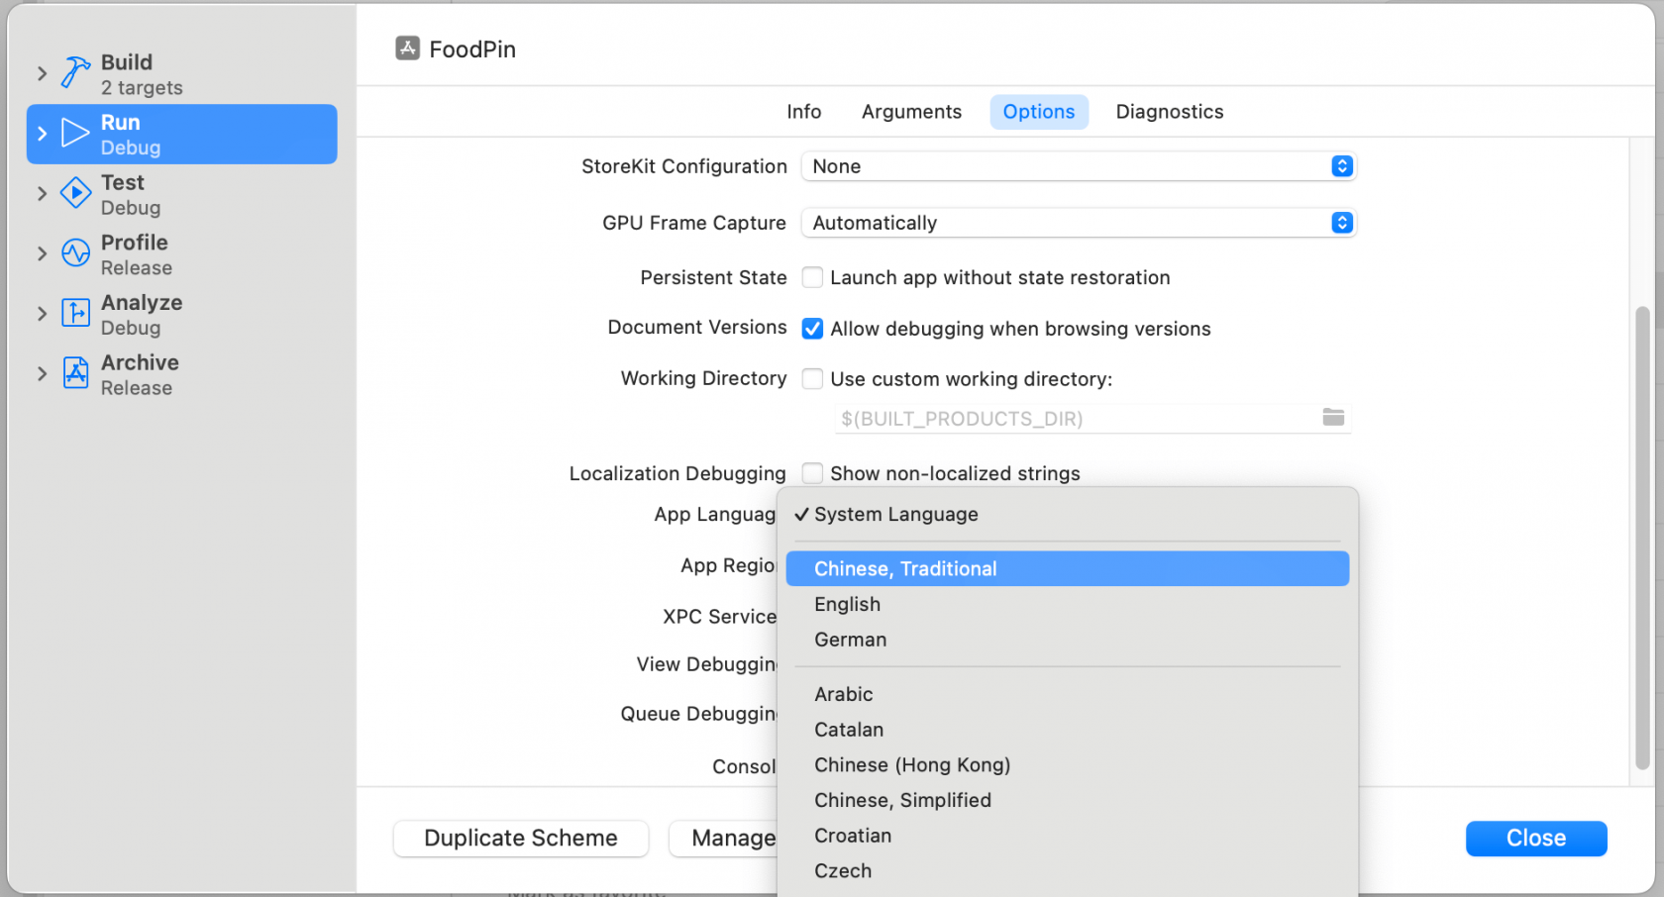Enable Show non-localized strings checkbox
This screenshot has width=1664, height=897.
click(x=812, y=473)
